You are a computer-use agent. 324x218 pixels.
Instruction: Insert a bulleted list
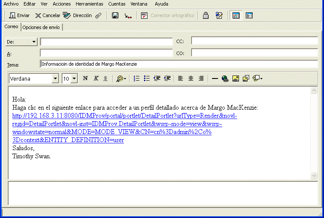pyautogui.click(x=147, y=78)
